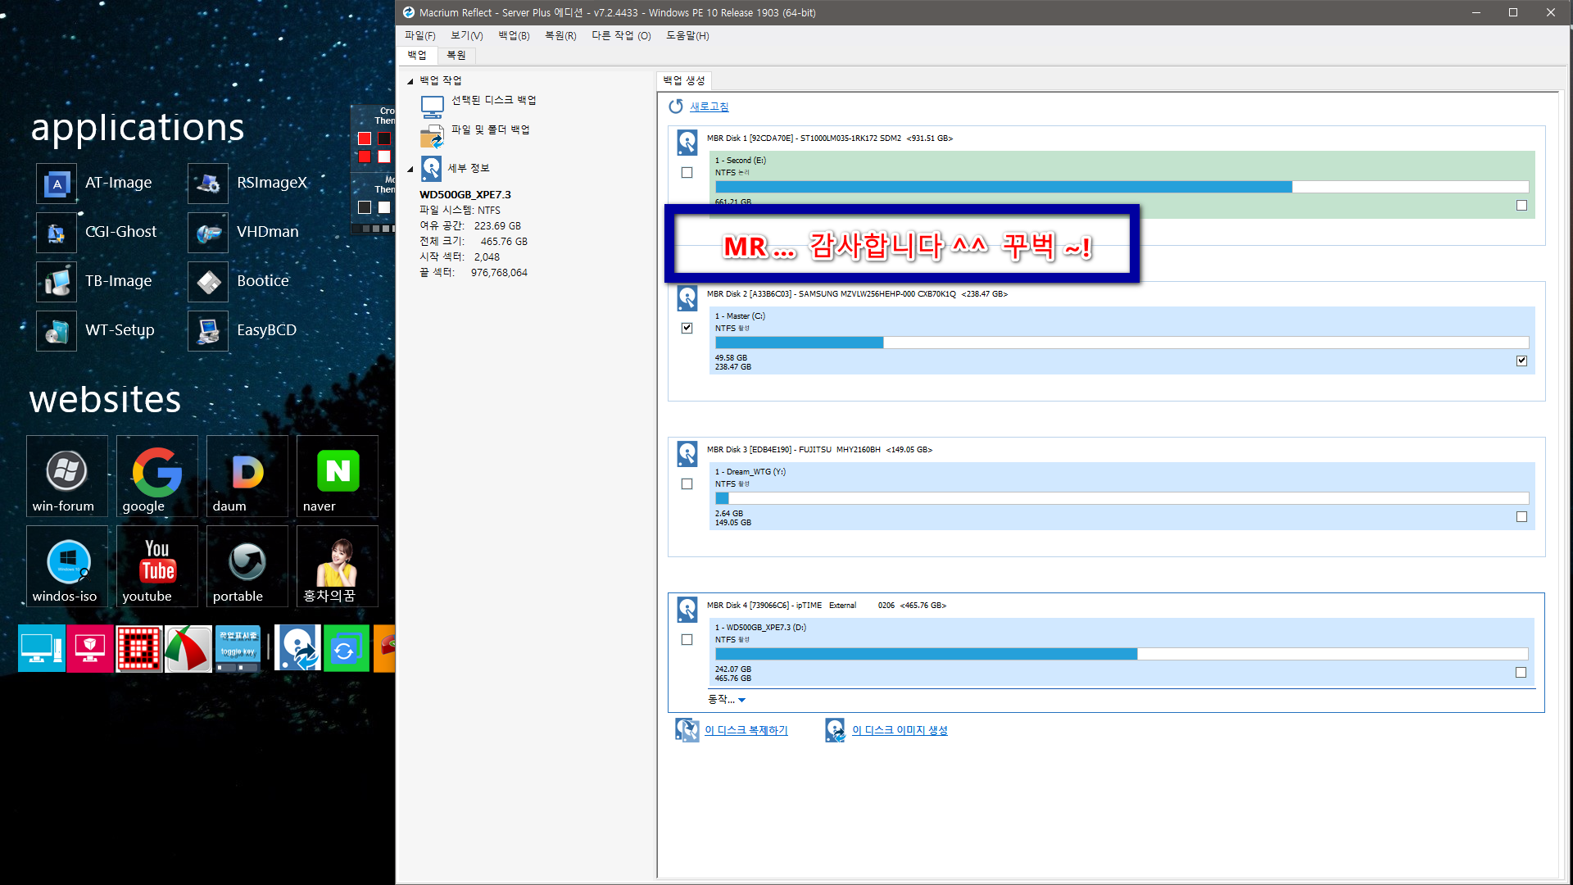Select the Master (C:) partition bar
This screenshot has width=1573, height=885.
pyautogui.click(x=1122, y=343)
